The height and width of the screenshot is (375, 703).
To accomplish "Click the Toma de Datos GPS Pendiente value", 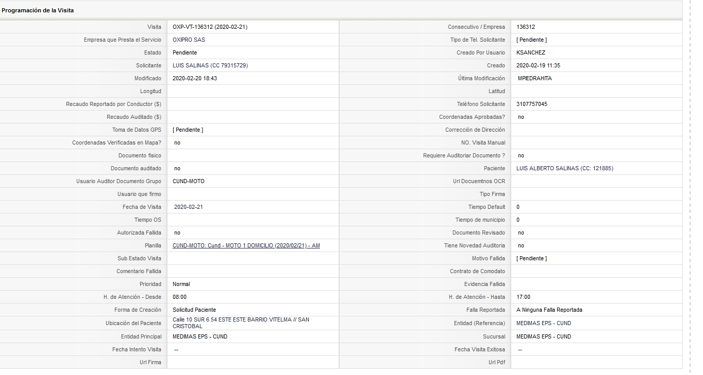I will (188, 130).
